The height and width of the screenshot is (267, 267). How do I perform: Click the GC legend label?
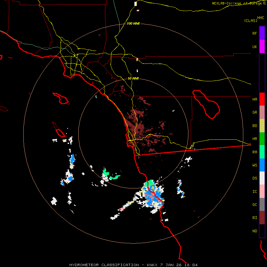tap(255, 205)
